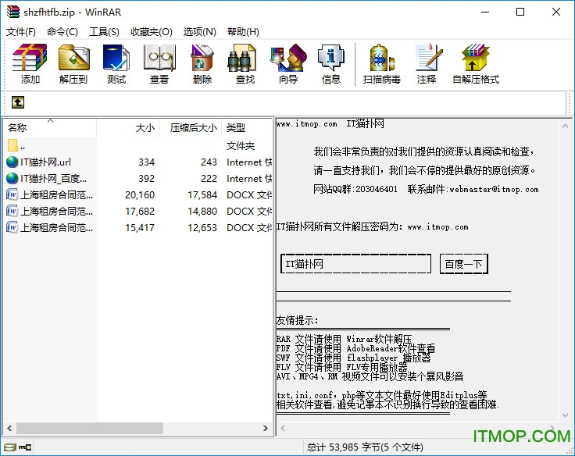Open the 文件(F) menu

tap(21, 31)
